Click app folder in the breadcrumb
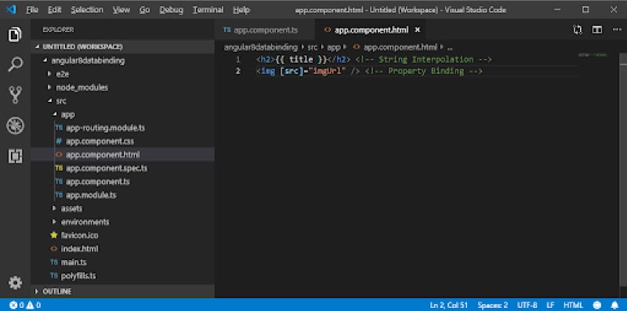Viewport: 627px width, 311px height. tap(334, 47)
